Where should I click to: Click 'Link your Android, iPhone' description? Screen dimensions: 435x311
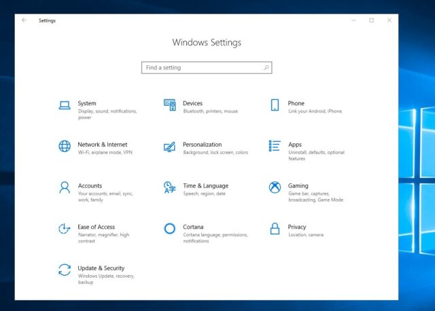[315, 111]
